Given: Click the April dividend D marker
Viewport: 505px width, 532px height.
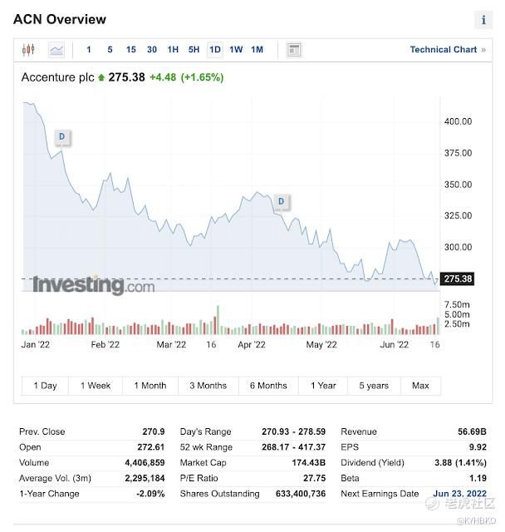Looking at the screenshot, I should pos(282,201).
